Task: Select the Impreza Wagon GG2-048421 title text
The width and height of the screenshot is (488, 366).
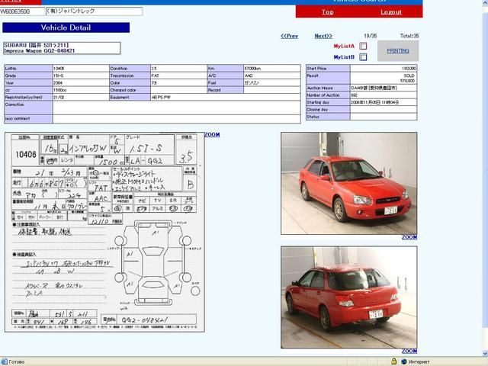Action: 39,51
